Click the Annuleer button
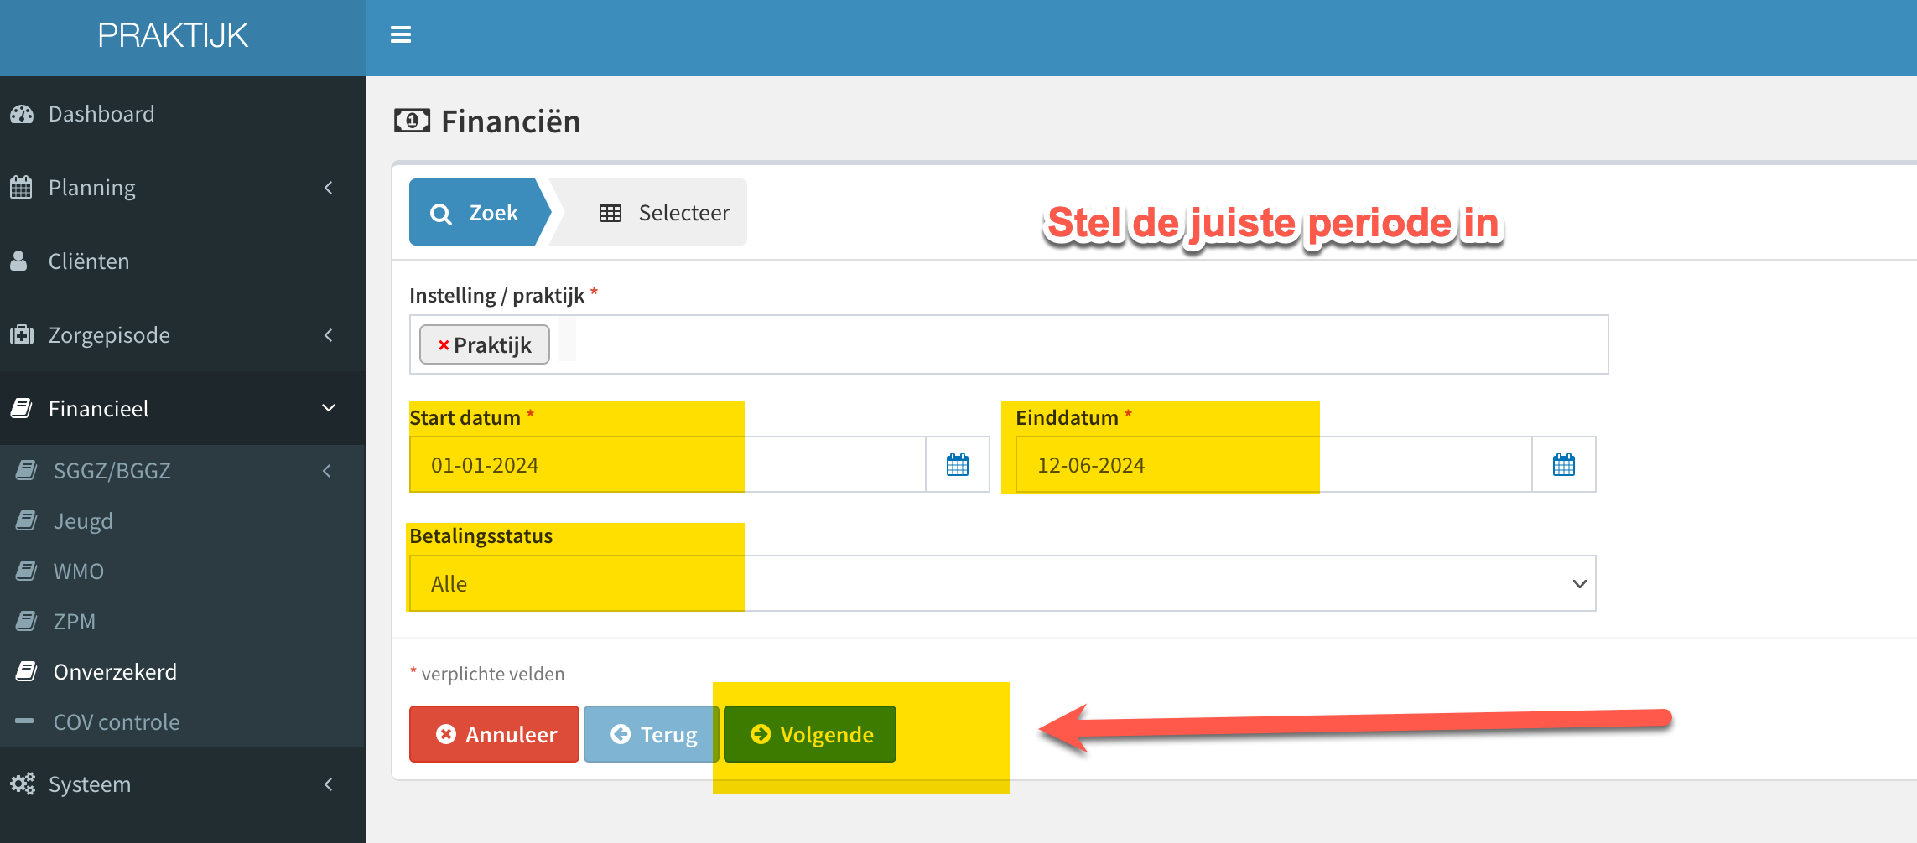Image resolution: width=1917 pixels, height=843 pixels. (x=494, y=734)
